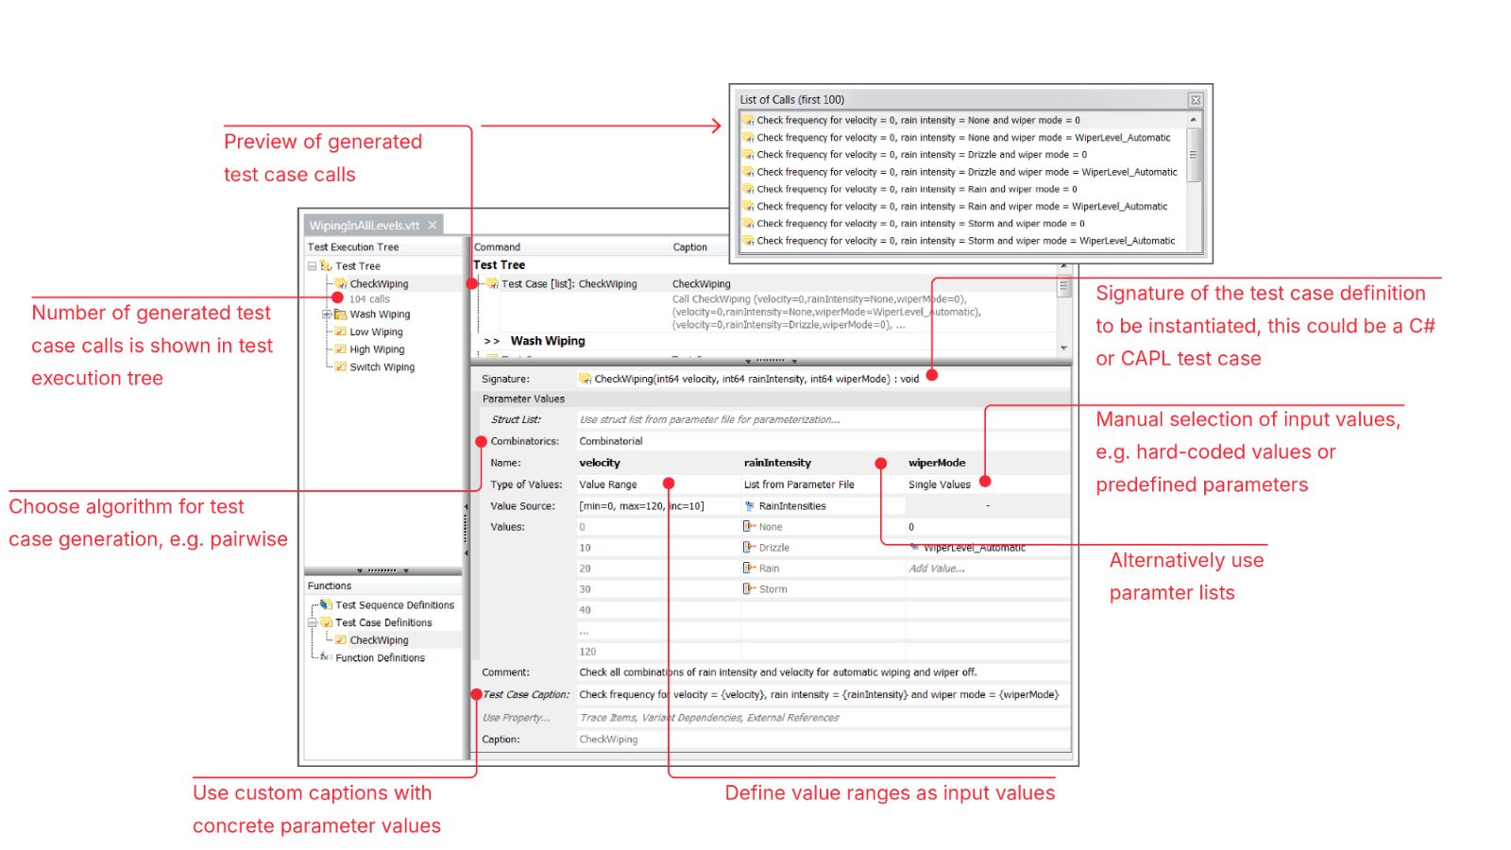The image size is (1511, 850).
Task: Select call 'None and wiper mode = WiperLevel_Automatic'
Action: [x=963, y=138]
